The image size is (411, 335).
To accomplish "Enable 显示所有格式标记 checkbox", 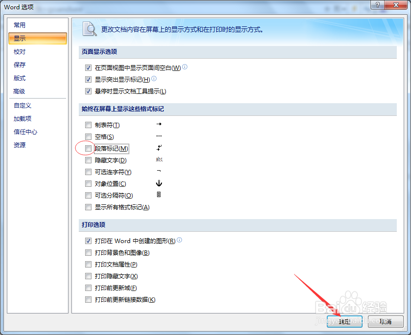I will pos(89,207).
